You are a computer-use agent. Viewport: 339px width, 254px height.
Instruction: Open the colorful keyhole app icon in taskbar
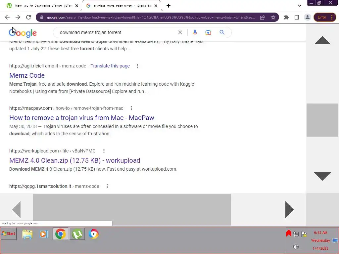(x=93, y=234)
